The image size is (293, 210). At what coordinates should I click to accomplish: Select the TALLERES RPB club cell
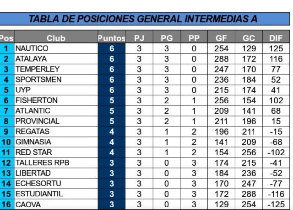pos(56,163)
